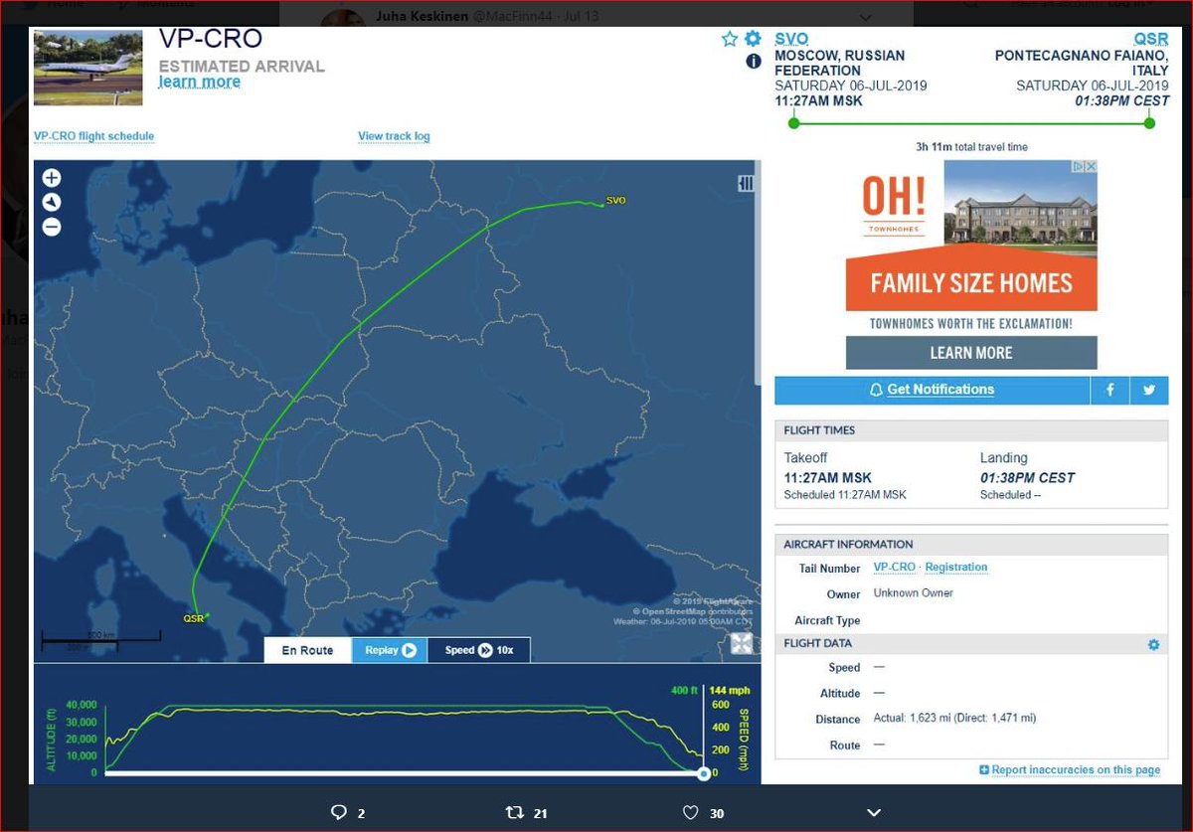This screenshot has height=832, width=1193.
Task: Like the tweet with the heart icon
Action: [690, 813]
